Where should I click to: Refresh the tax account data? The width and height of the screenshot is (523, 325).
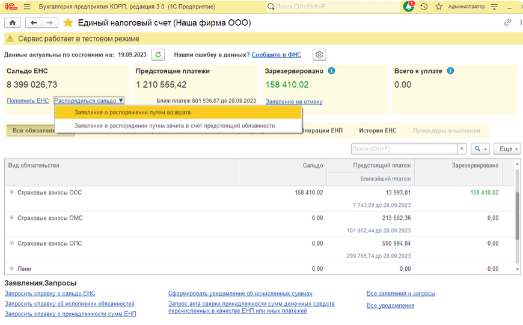point(158,55)
